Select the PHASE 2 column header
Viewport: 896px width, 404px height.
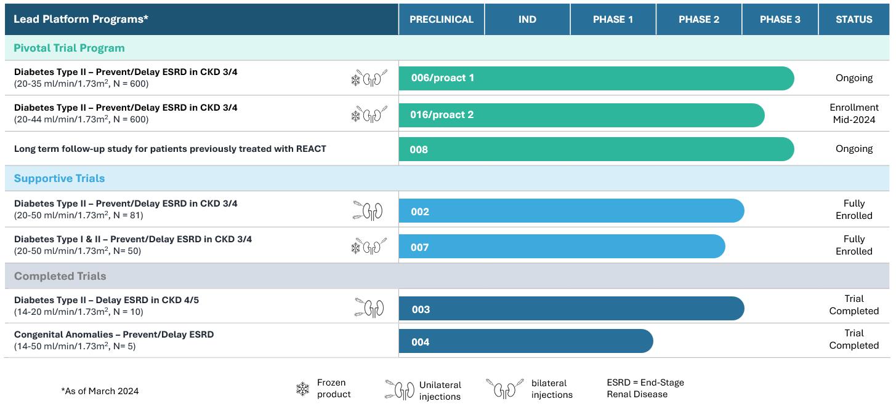point(699,20)
